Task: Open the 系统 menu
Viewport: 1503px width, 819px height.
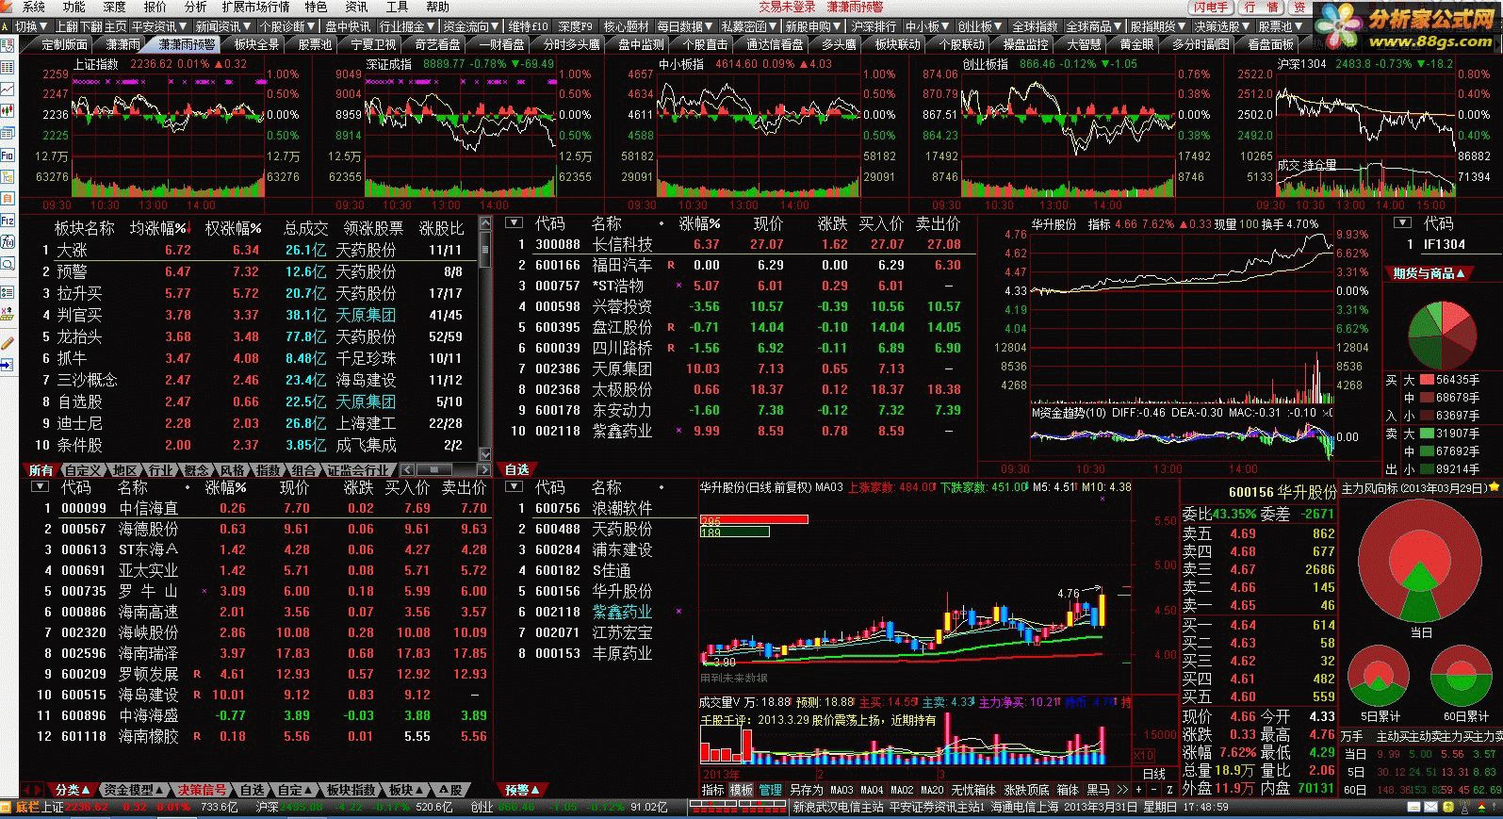Action: click(x=33, y=7)
